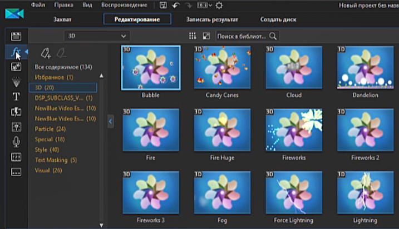This screenshot has height=229, width=399.
Task: Open the 16:9 aspect ratio dropdown
Action: pyautogui.click(x=203, y=5)
